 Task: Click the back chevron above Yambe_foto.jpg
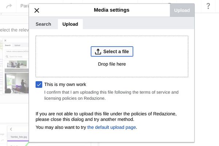tap(11, 129)
